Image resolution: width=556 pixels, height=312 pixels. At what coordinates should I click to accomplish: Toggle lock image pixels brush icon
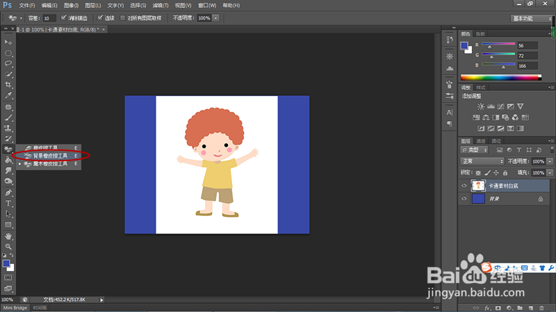click(x=487, y=172)
